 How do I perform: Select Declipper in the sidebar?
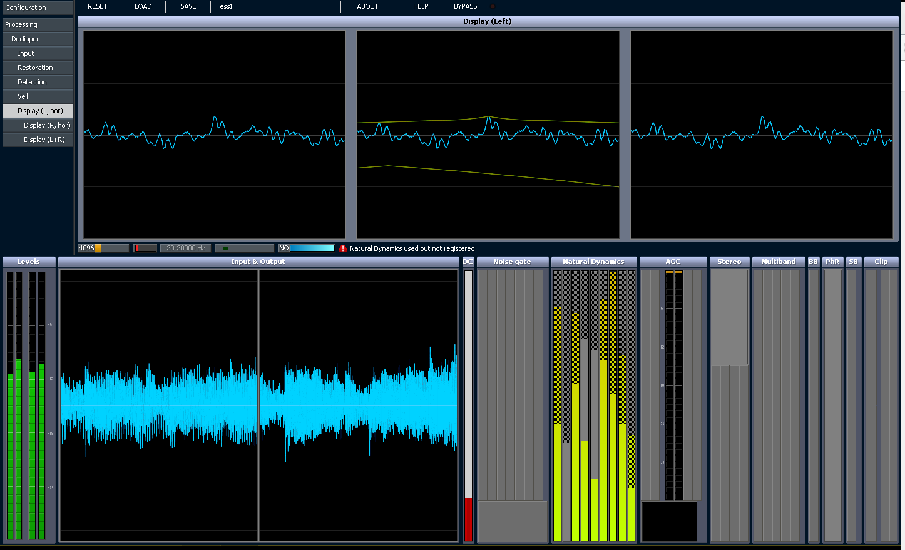point(38,39)
